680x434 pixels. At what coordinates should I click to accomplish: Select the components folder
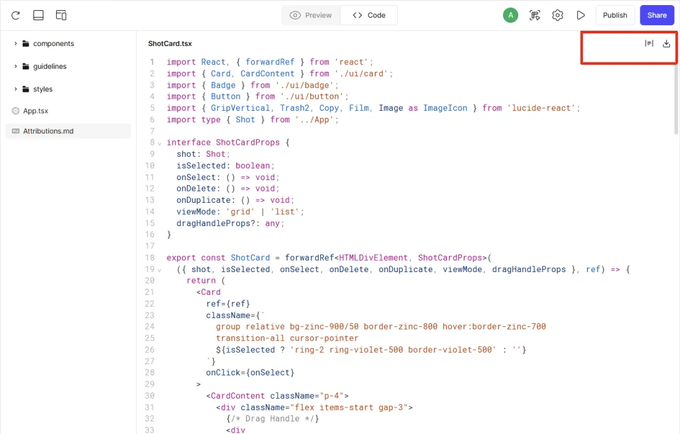(x=54, y=43)
